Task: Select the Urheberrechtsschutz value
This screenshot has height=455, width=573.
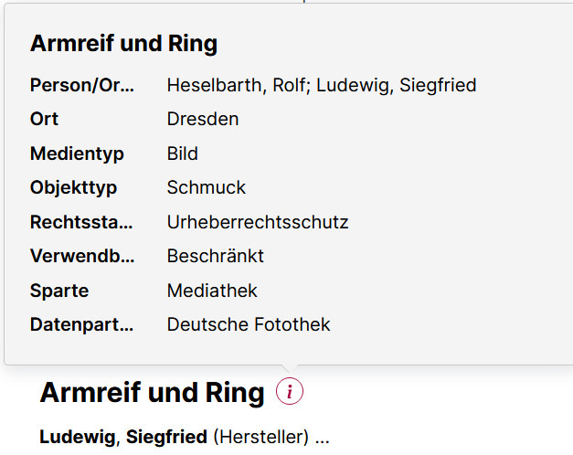Action: pos(258,222)
